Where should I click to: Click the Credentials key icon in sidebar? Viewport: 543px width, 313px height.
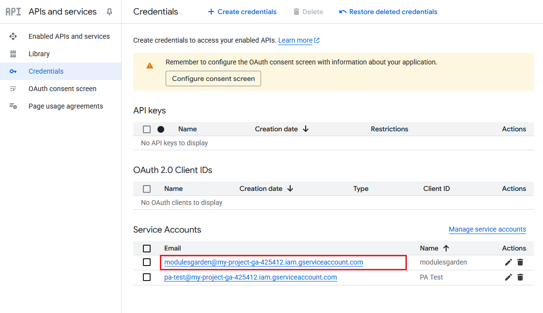(13, 71)
